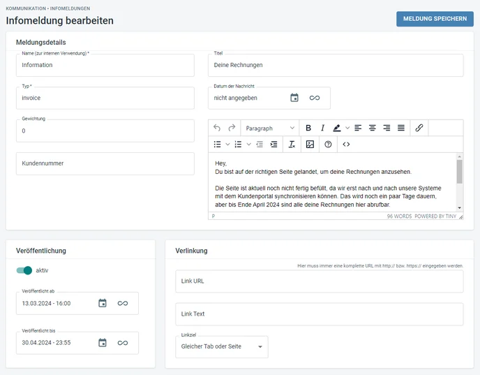This screenshot has width=480, height=375.
Task: Align text right in editor
Action: click(x=387, y=128)
